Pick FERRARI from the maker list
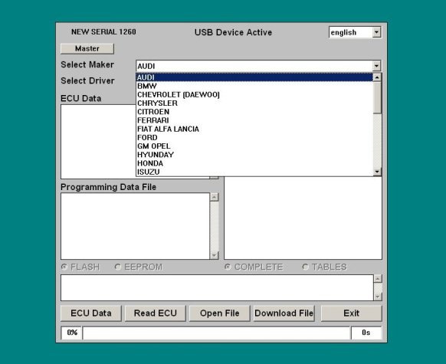The image size is (446, 364). tap(254, 120)
